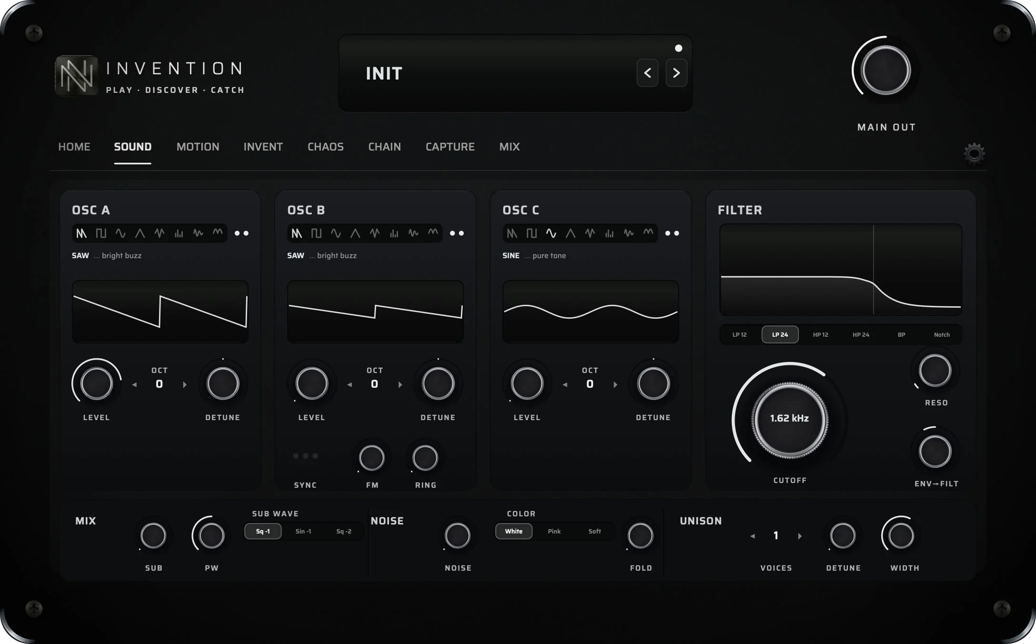The height and width of the screenshot is (644, 1036).
Task: Load the previous preset with left chevron
Action: pyautogui.click(x=647, y=73)
